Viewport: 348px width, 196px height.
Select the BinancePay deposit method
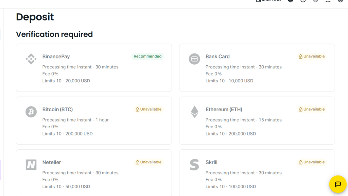(93, 67)
